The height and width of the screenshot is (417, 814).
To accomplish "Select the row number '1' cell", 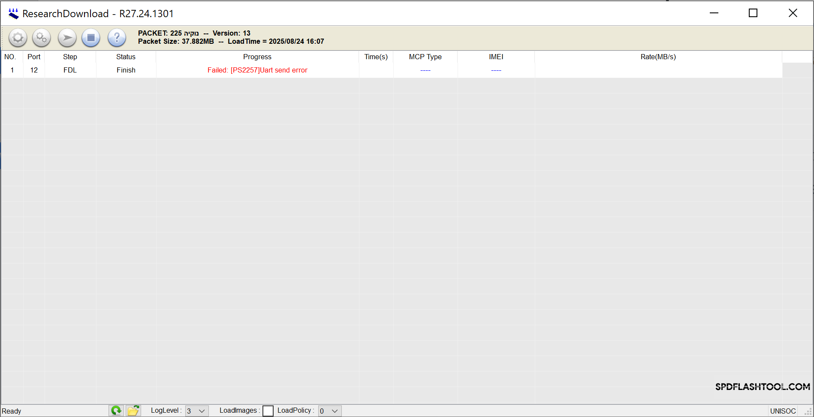I will tap(12, 70).
